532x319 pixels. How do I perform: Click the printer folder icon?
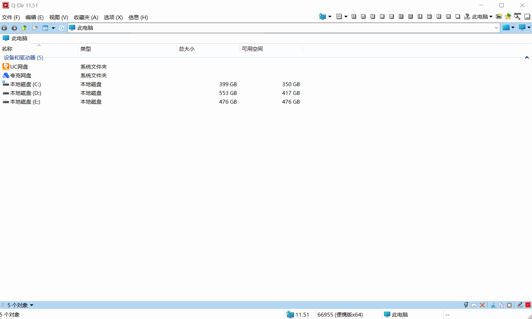499,16
